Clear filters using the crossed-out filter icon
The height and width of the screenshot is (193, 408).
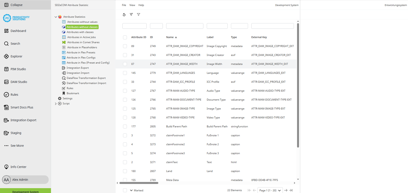pos(131,15)
